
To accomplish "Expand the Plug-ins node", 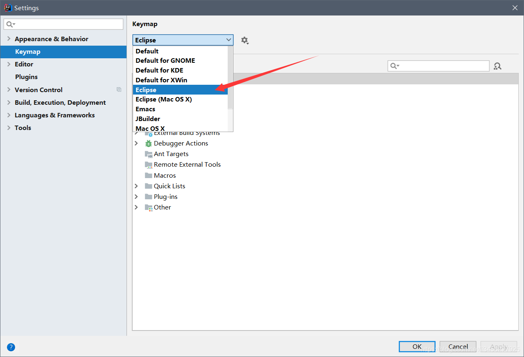I will 136,196.
